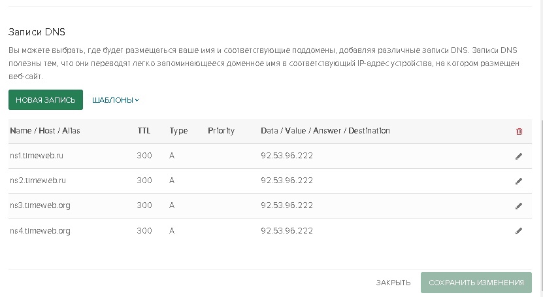The image size is (543, 297).
Task: Edit the ns2.timeweb.ru record with pencil icon
Action: (x=519, y=181)
